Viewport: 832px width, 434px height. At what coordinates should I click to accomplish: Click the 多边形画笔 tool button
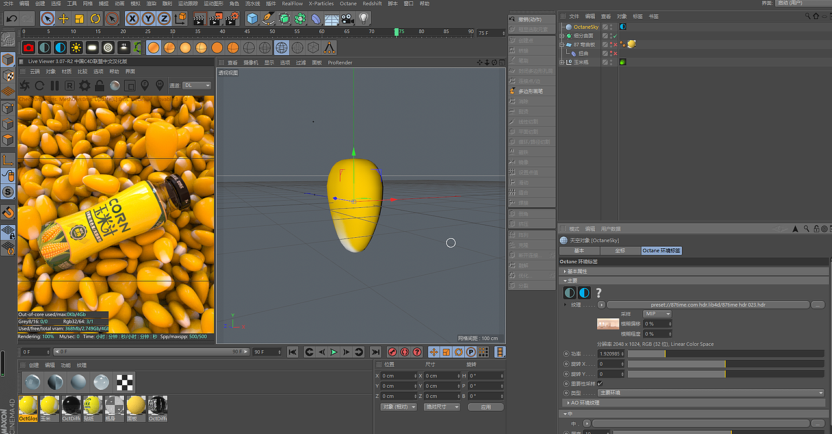pos(530,92)
